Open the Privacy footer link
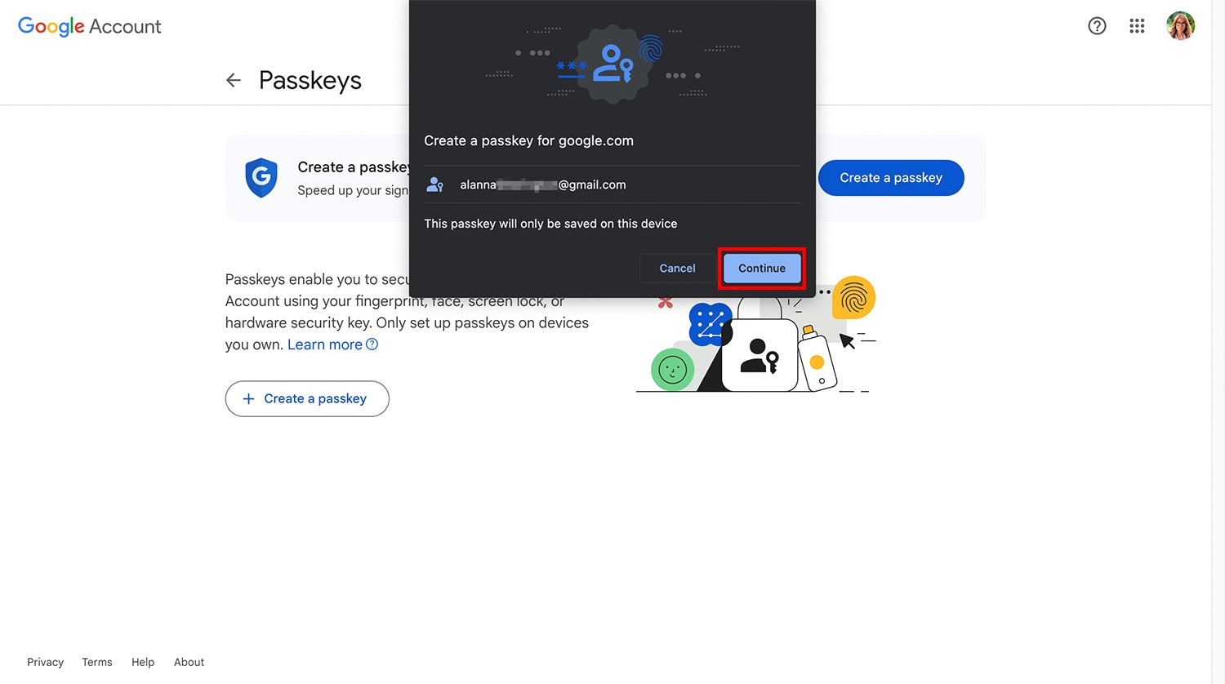1225x684 pixels. coord(45,662)
